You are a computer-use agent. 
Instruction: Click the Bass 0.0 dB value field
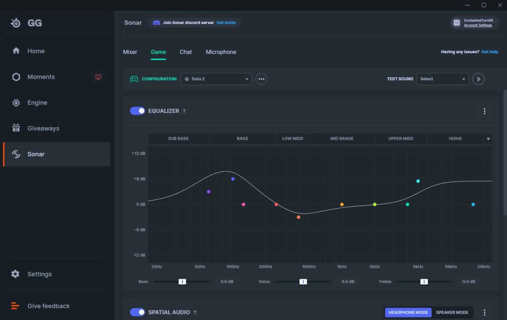[227, 282]
